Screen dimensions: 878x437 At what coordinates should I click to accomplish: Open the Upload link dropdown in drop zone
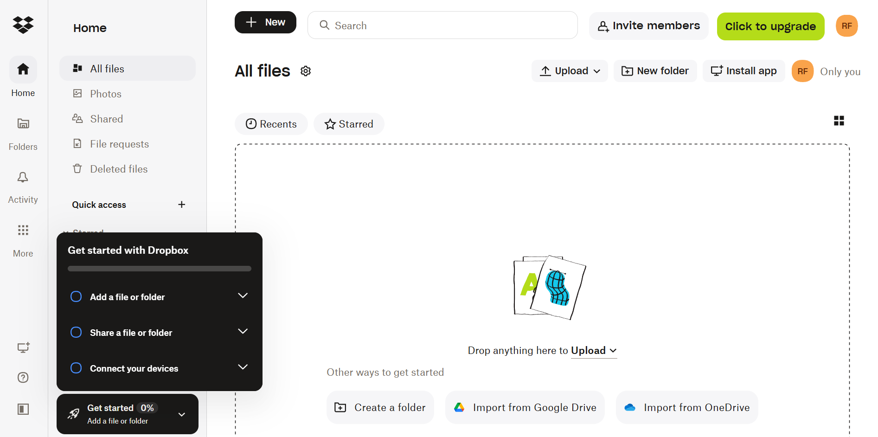pos(594,351)
